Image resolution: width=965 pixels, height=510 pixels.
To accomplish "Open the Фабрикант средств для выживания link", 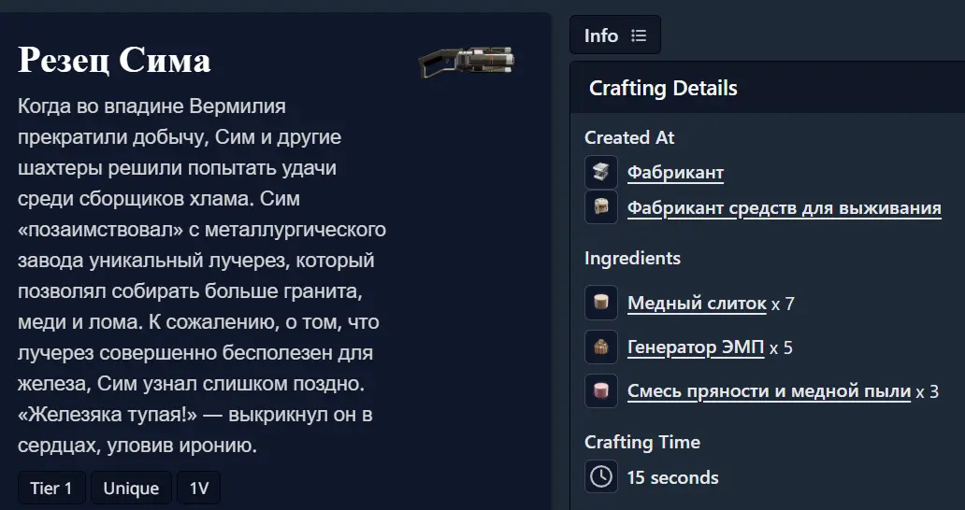I will coord(784,208).
